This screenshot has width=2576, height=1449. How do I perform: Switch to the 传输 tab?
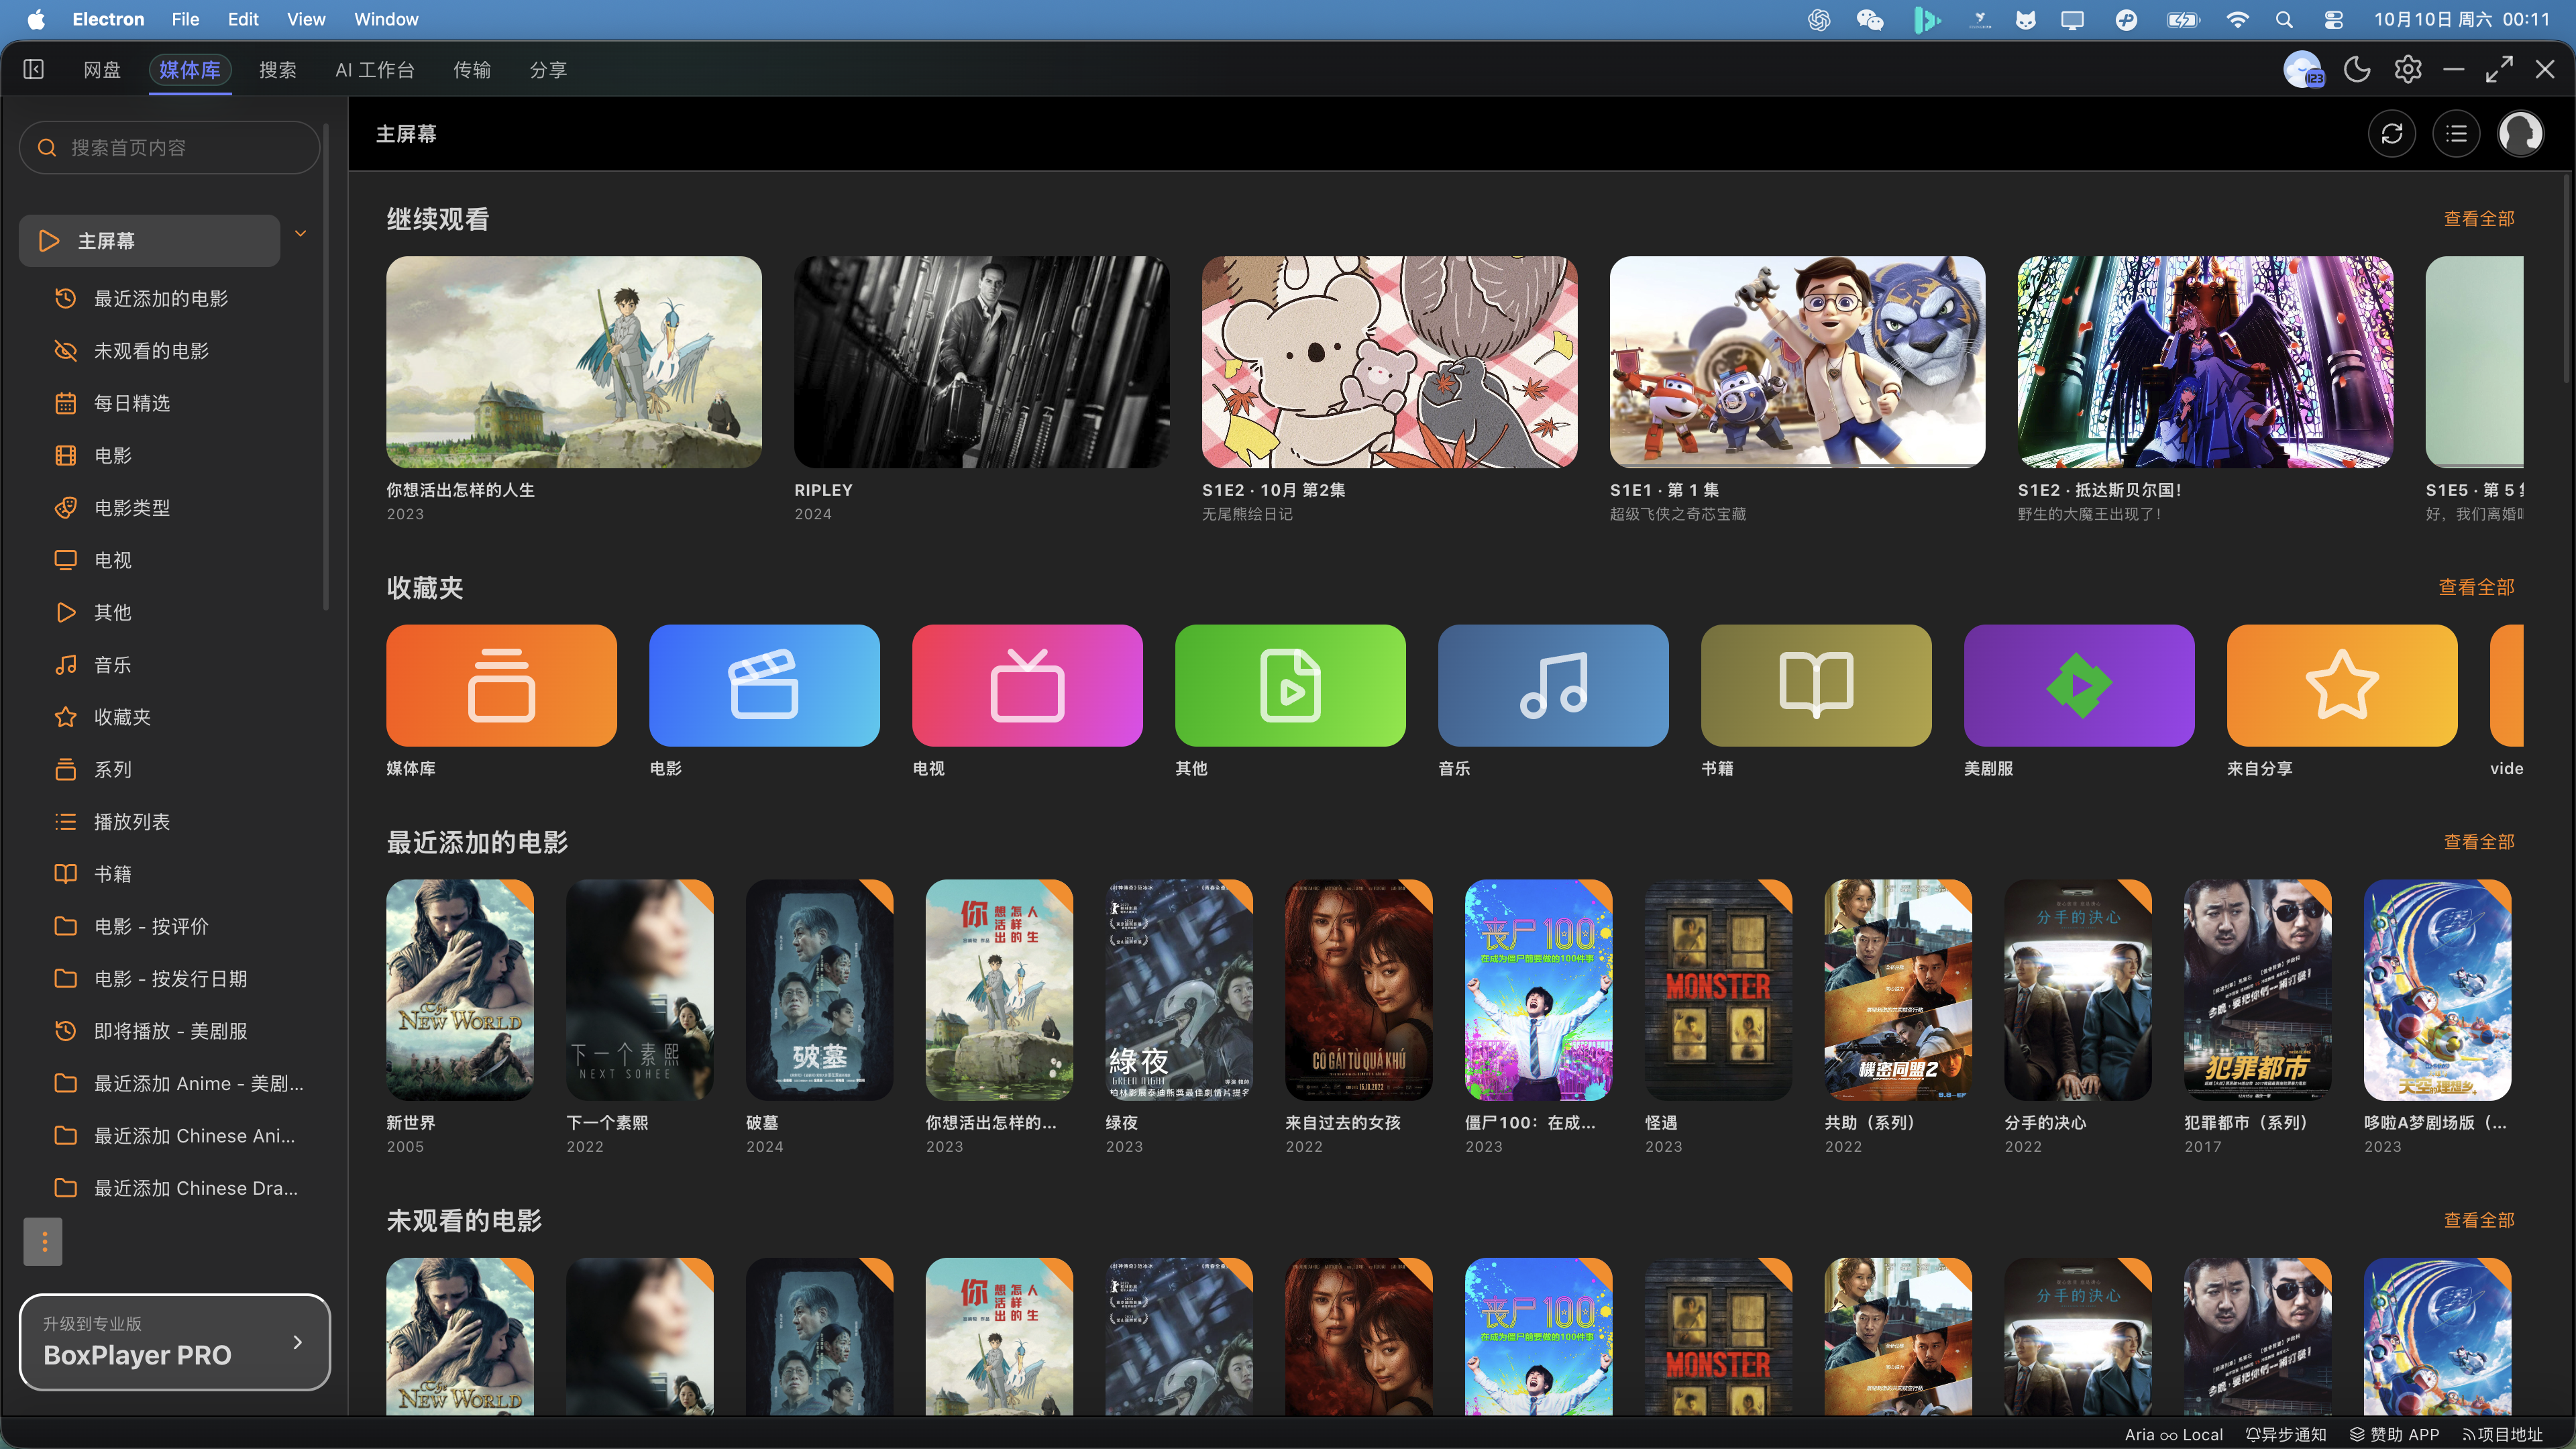472,70
